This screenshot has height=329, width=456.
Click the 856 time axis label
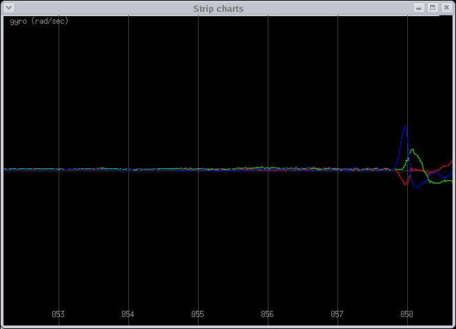pyautogui.click(x=267, y=314)
